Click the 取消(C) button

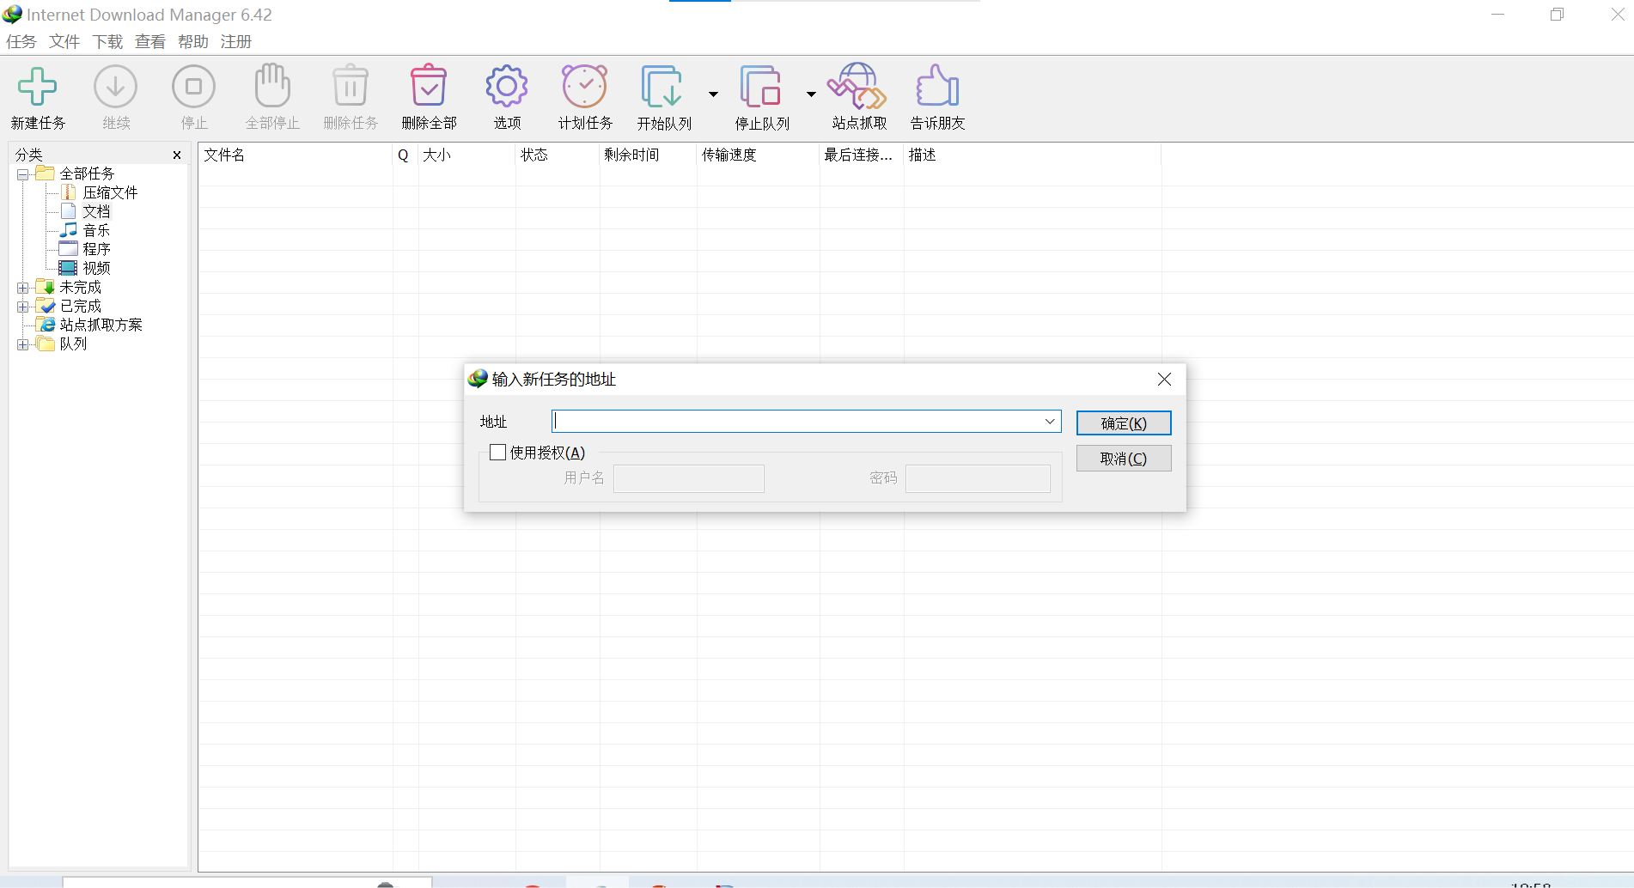[x=1123, y=458]
